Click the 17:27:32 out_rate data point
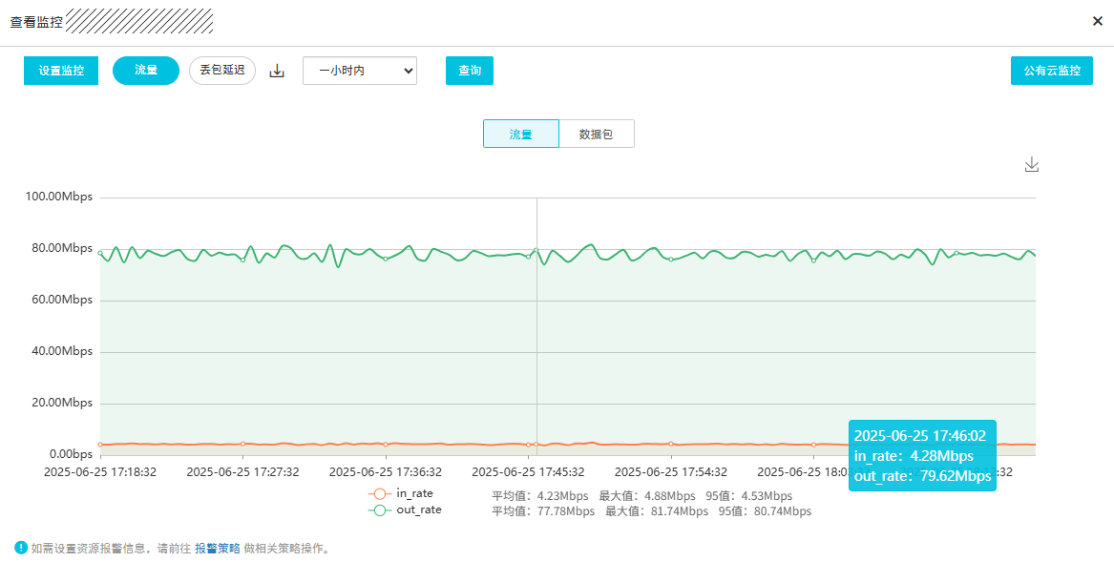1114x562 pixels. click(x=242, y=260)
